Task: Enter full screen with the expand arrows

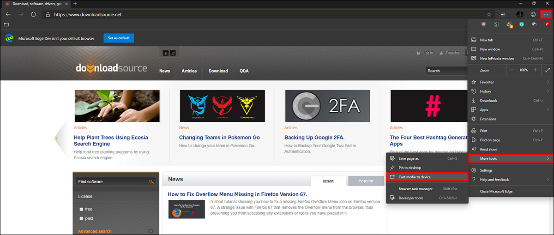Action: coord(548,70)
